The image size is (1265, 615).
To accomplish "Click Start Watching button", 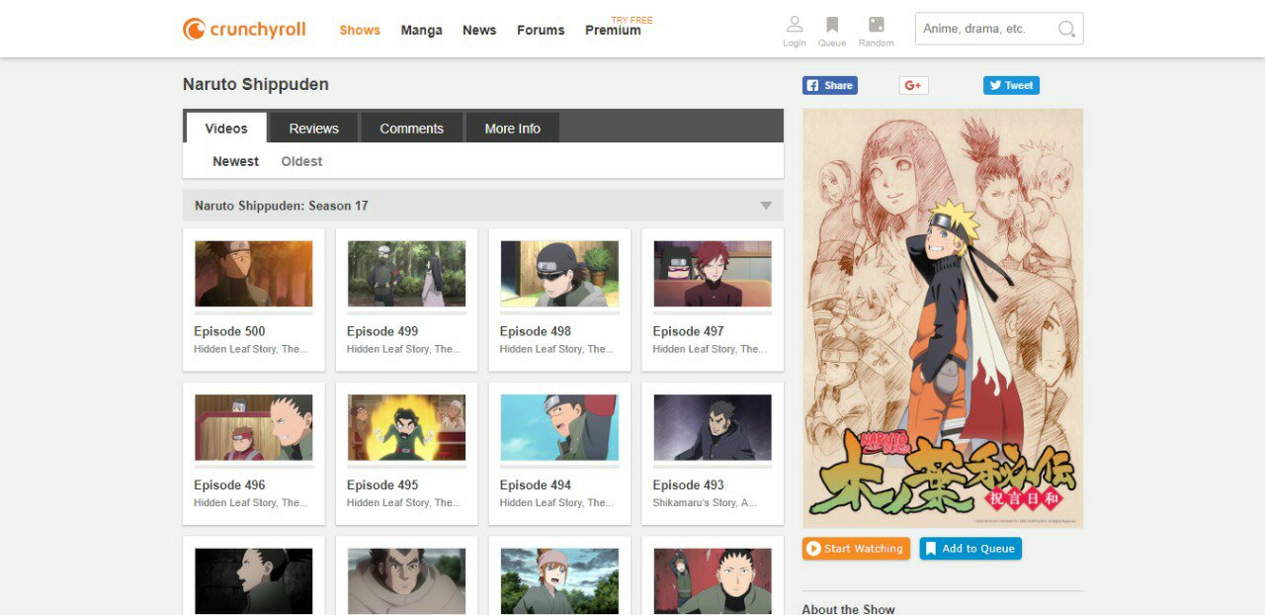I will coord(856,549).
